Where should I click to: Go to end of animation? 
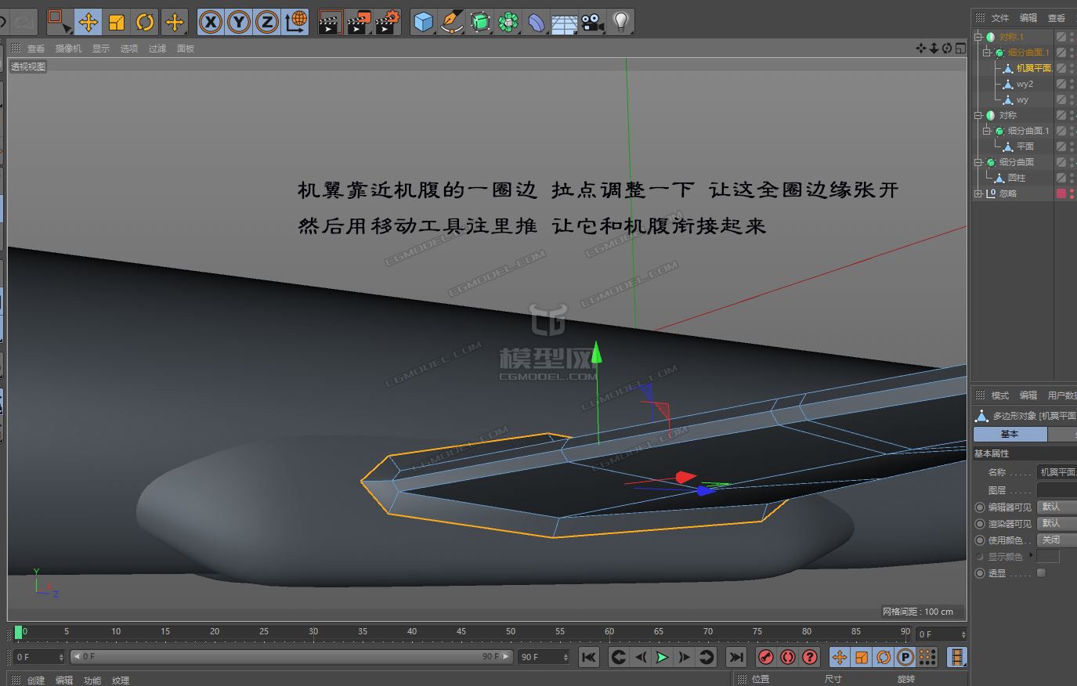(x=735, y=657)
